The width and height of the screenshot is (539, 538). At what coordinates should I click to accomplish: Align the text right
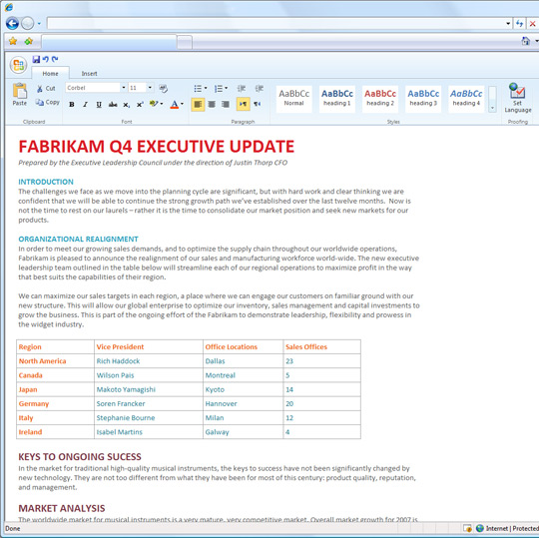tap(226, 104)
